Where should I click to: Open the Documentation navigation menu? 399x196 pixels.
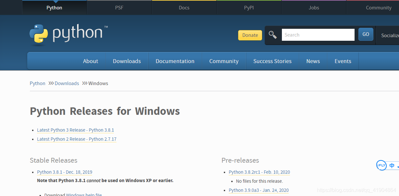(175, 61)
